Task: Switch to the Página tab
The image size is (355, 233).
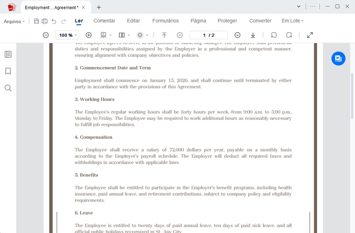Action: pyautogui.click(x=198, y=21)
